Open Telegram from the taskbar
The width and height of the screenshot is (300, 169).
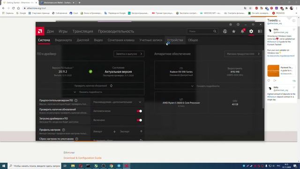pos(119,166)
